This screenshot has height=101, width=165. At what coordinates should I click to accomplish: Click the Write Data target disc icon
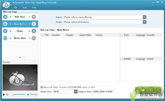tap(34, 38)
